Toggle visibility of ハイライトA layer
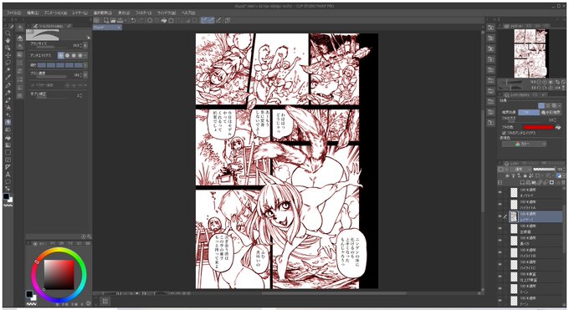The height and width of the screenshot is (310, 569). tap(500, 204)
